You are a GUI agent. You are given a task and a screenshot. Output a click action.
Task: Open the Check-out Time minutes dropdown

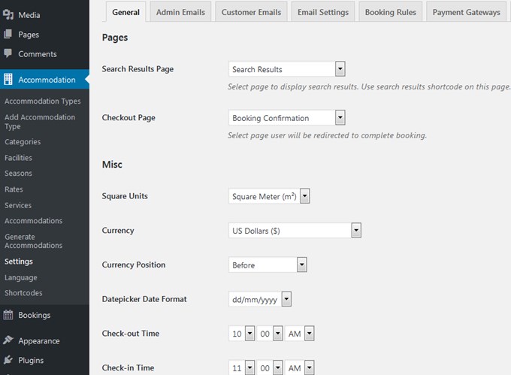coord(270,334)
